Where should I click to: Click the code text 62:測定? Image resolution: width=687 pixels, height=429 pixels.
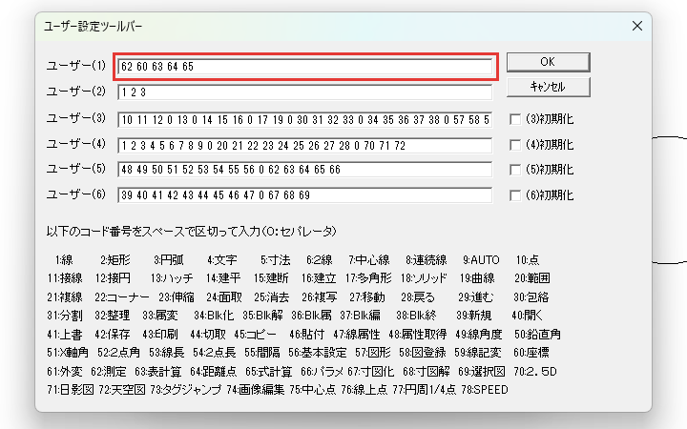click(109, 372)
